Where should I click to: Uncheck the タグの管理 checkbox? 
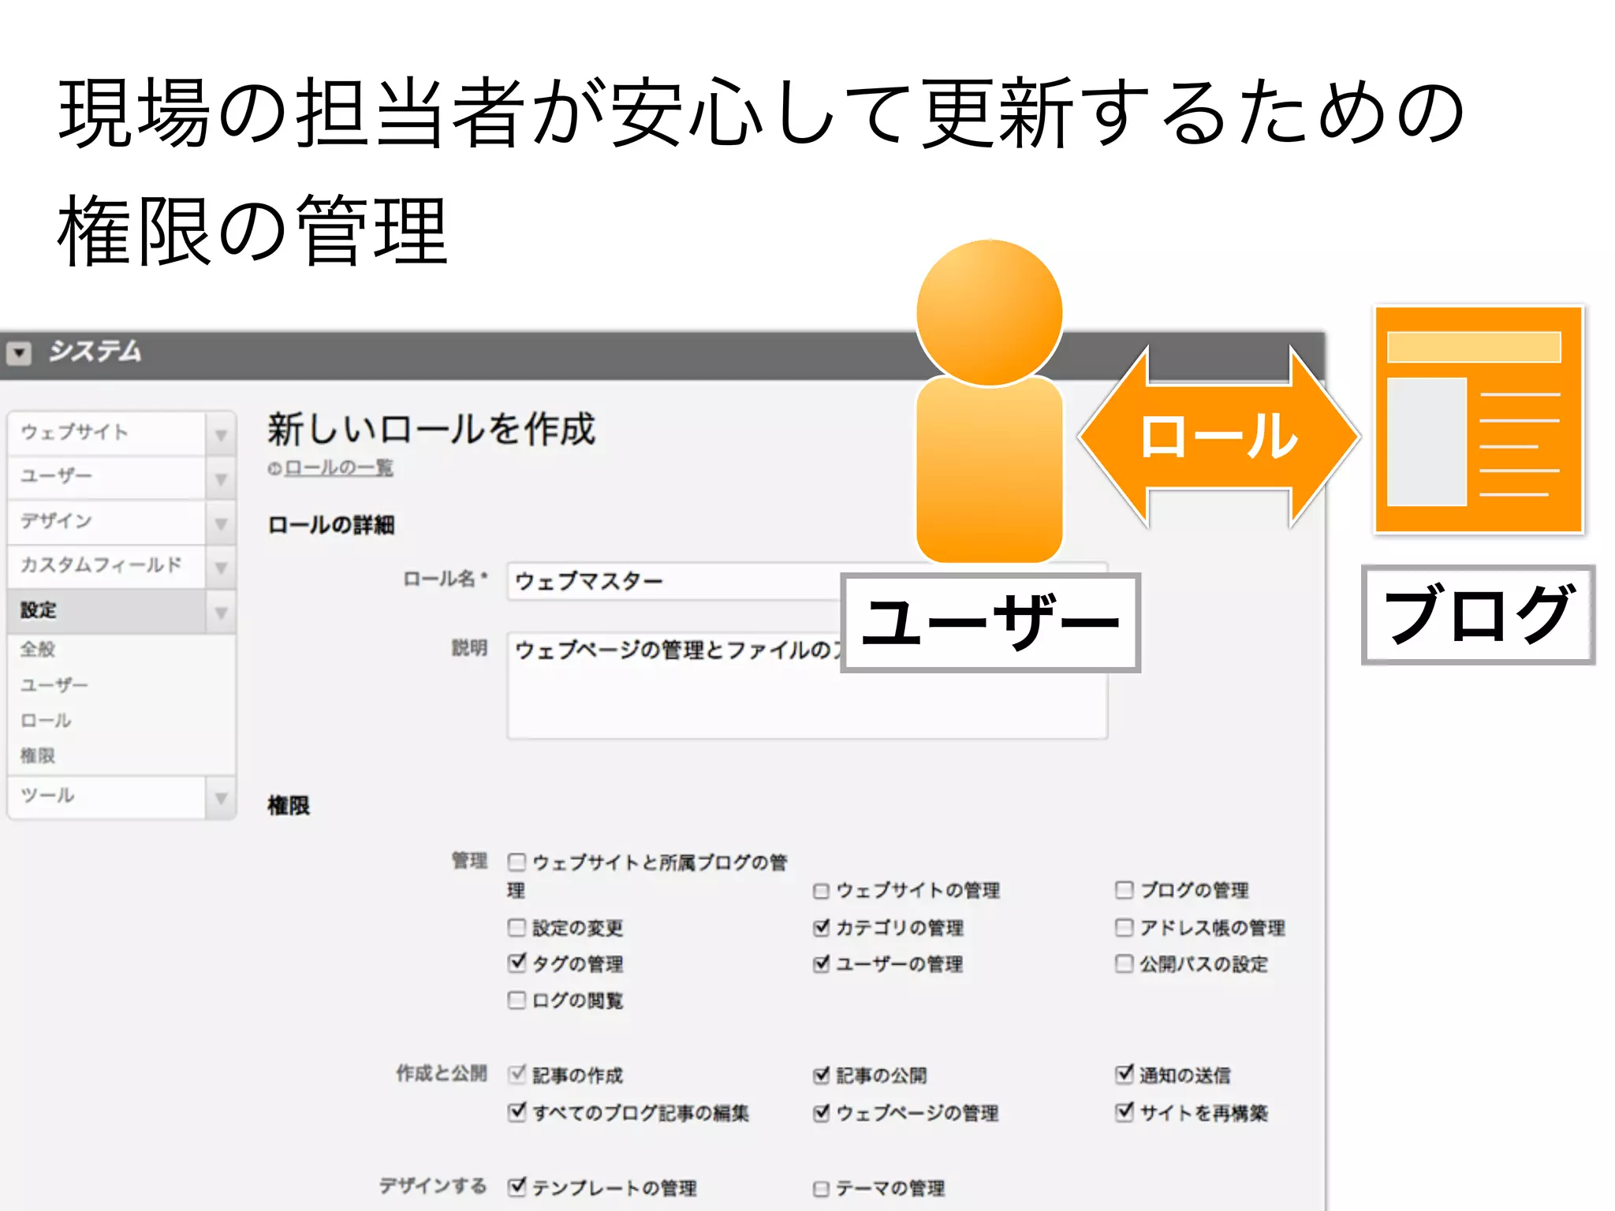(x=517, y=963)
